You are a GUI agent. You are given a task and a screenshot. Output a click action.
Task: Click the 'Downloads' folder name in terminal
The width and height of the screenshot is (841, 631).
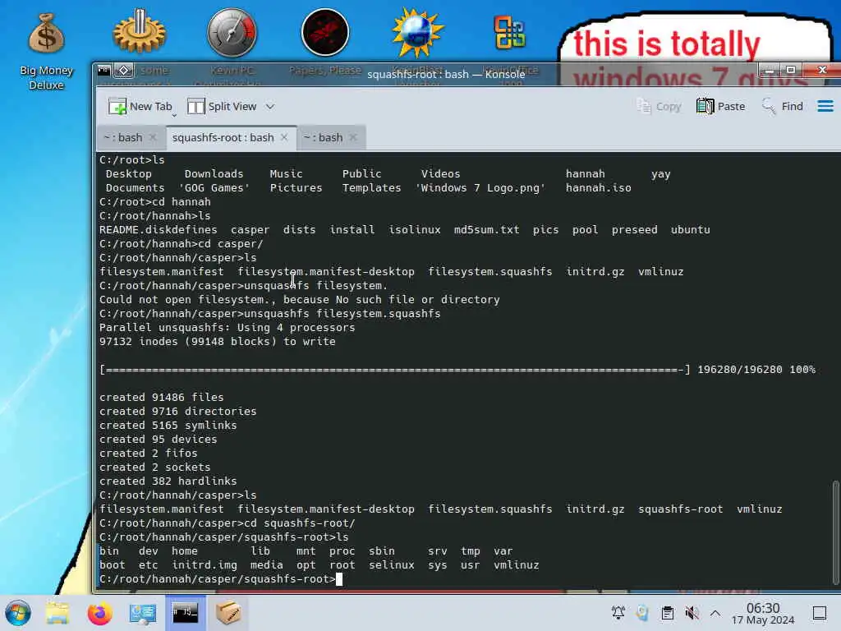click(x=214, y=174)
